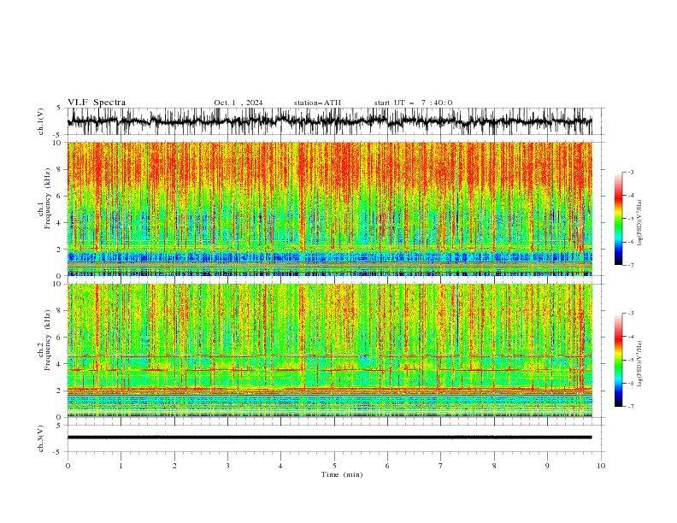
Task: Click the ch.1 frequency tick label '10'
Action: (58, 143)
